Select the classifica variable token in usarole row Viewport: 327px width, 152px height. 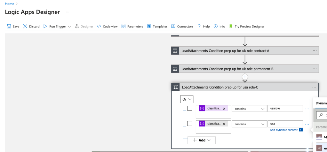[213, 109]
